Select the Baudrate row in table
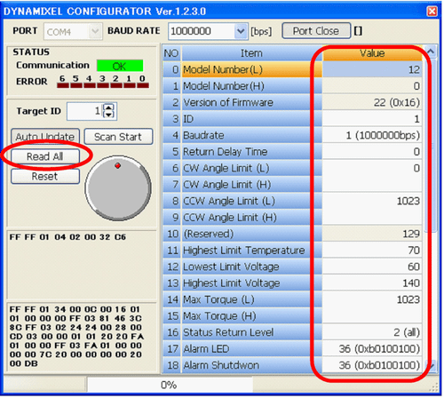 (292, 135)
